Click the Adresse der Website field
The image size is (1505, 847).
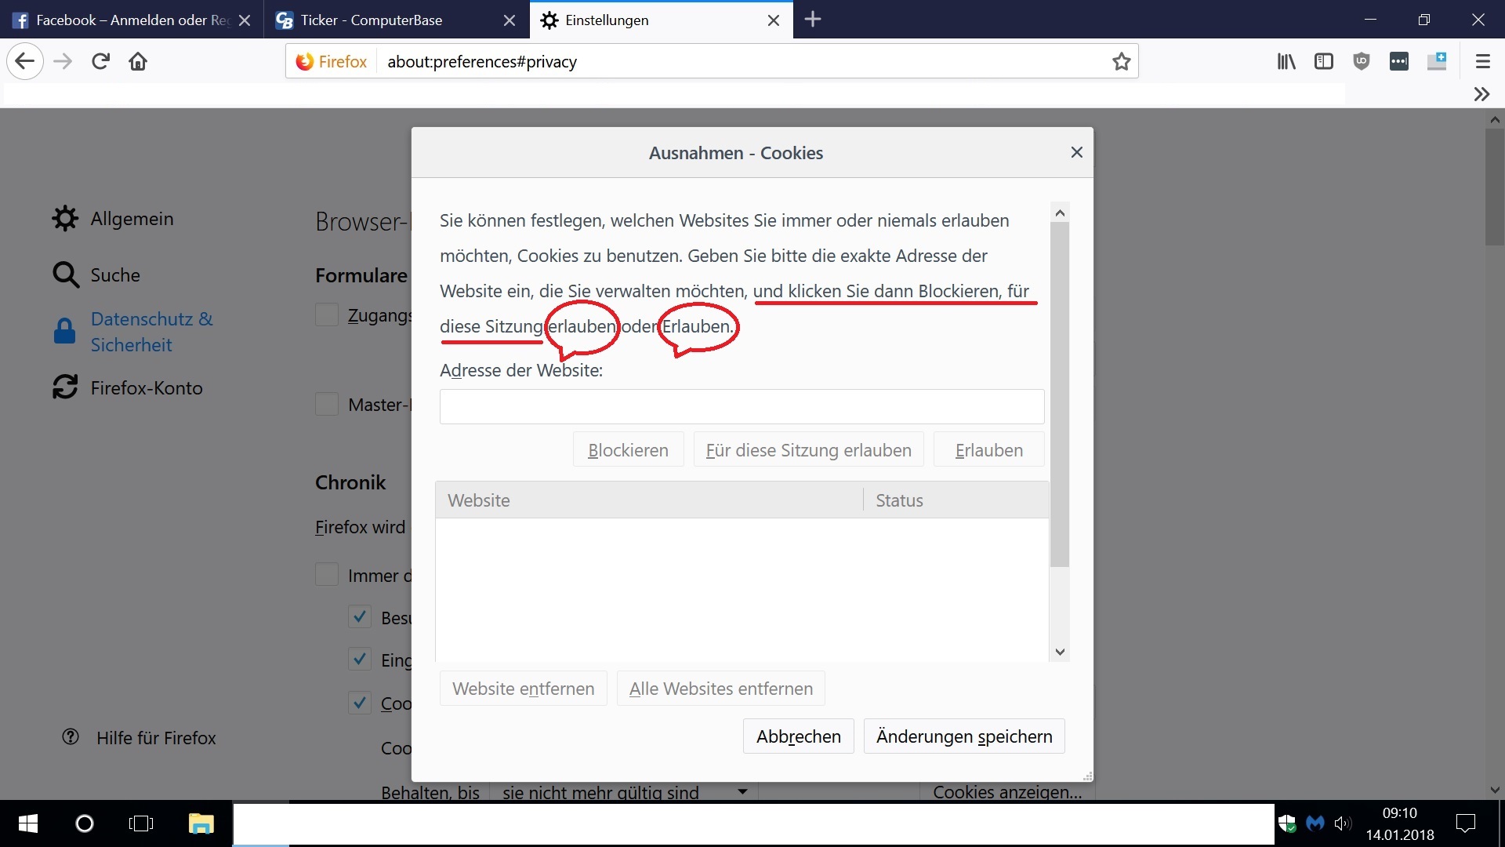coord(741,406)
